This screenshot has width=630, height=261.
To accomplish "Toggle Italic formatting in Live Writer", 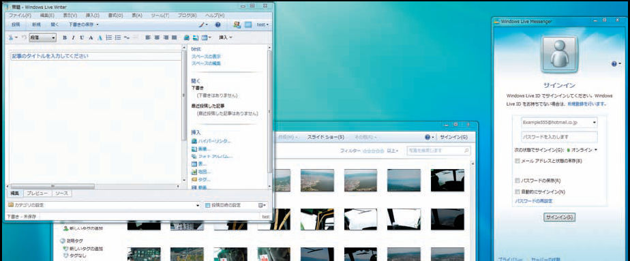I will 73,37.
